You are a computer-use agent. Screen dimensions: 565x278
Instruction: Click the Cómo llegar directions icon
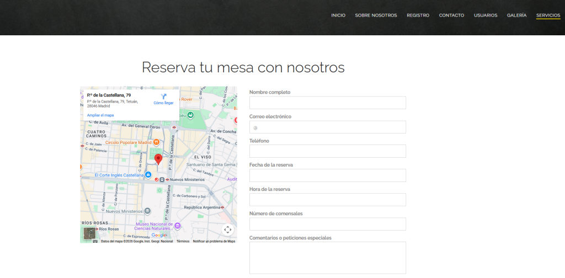click(163, 97)
